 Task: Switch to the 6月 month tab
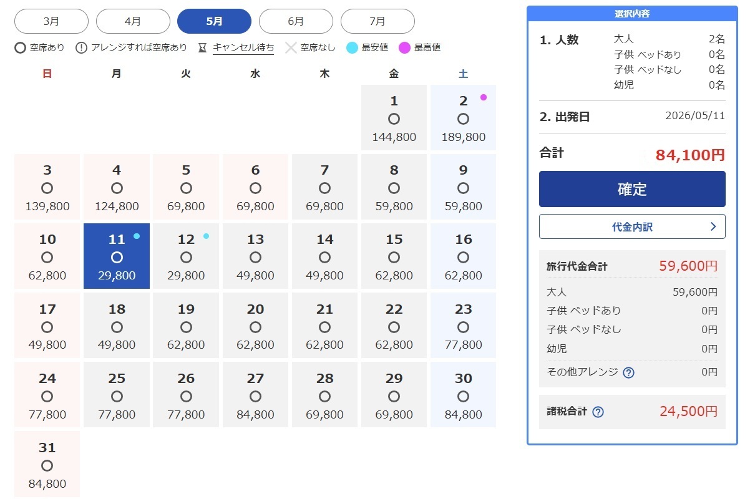click(x=296, y=21)
